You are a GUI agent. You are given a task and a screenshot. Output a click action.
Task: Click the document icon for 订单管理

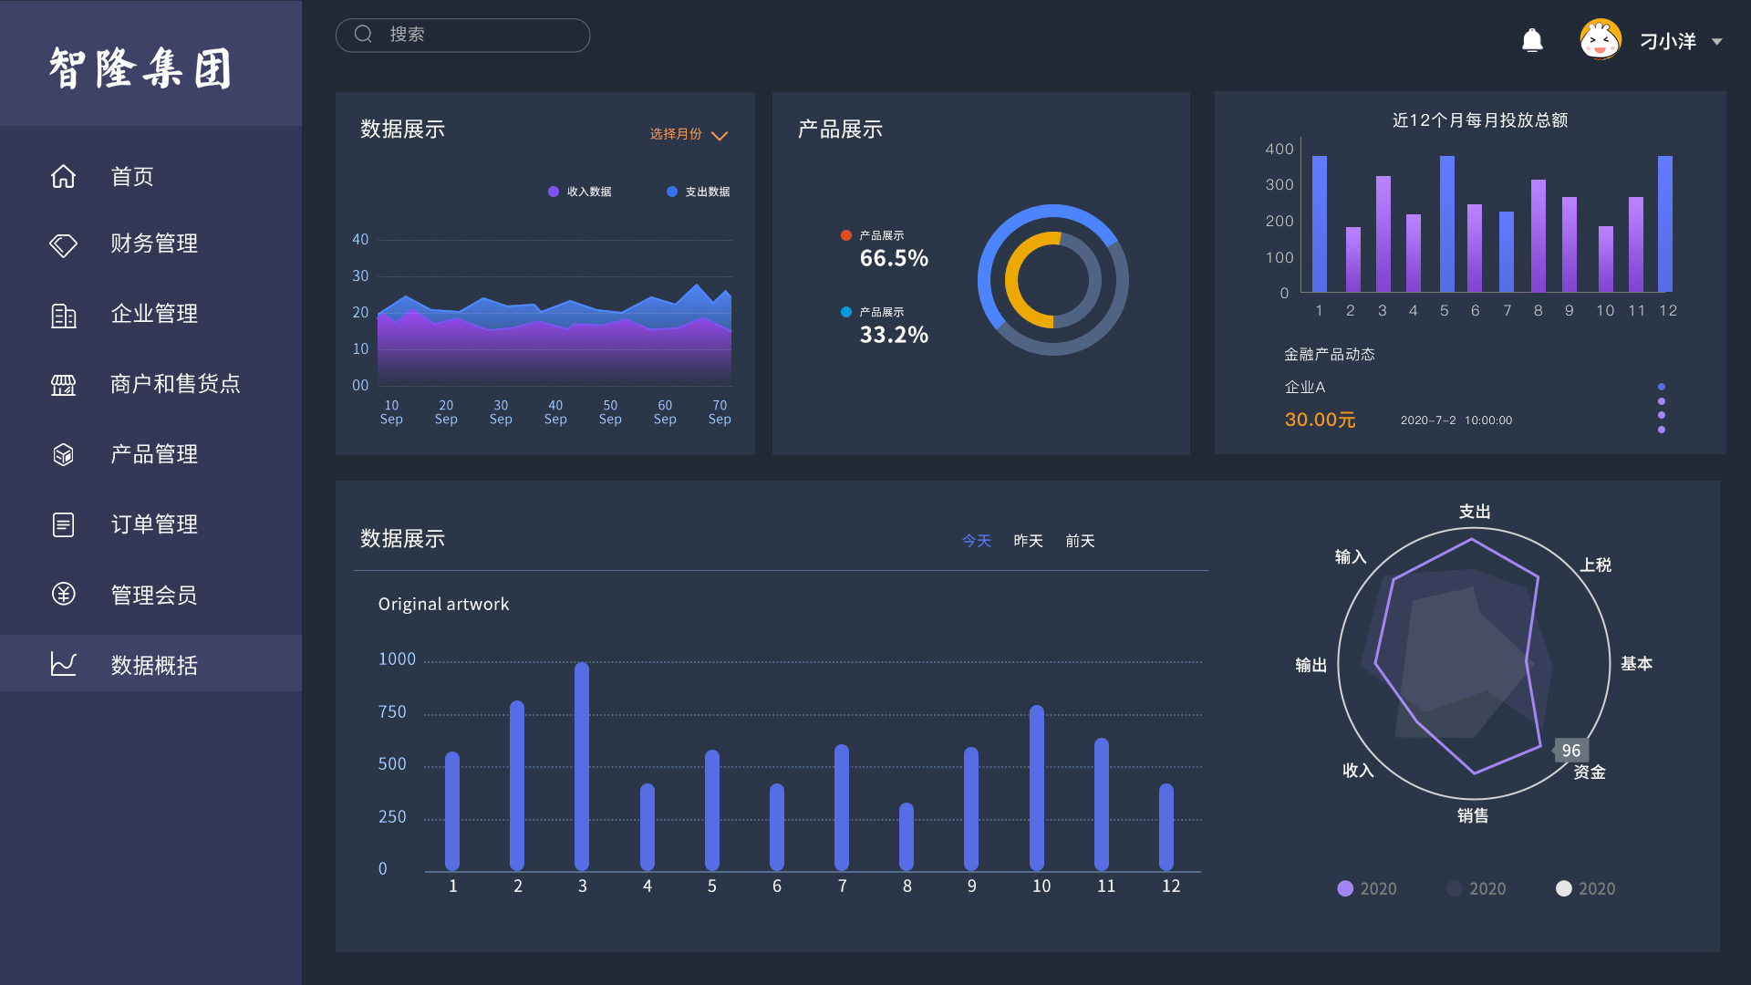pos(63,524)
